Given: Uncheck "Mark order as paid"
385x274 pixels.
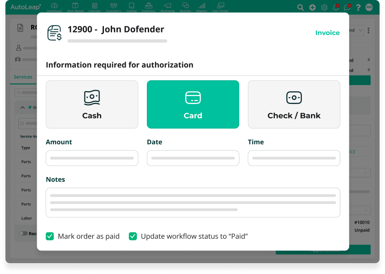Looking at the screenshot, I should [50, 236].
